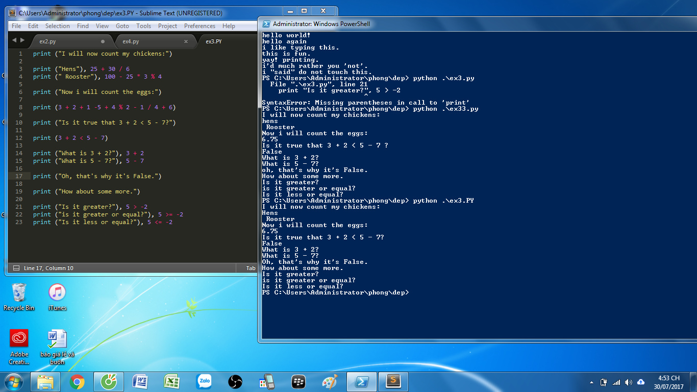This screenshot has height=392, width=697.
Task: Show hidden system tray icons
Action: coord(591,382)
